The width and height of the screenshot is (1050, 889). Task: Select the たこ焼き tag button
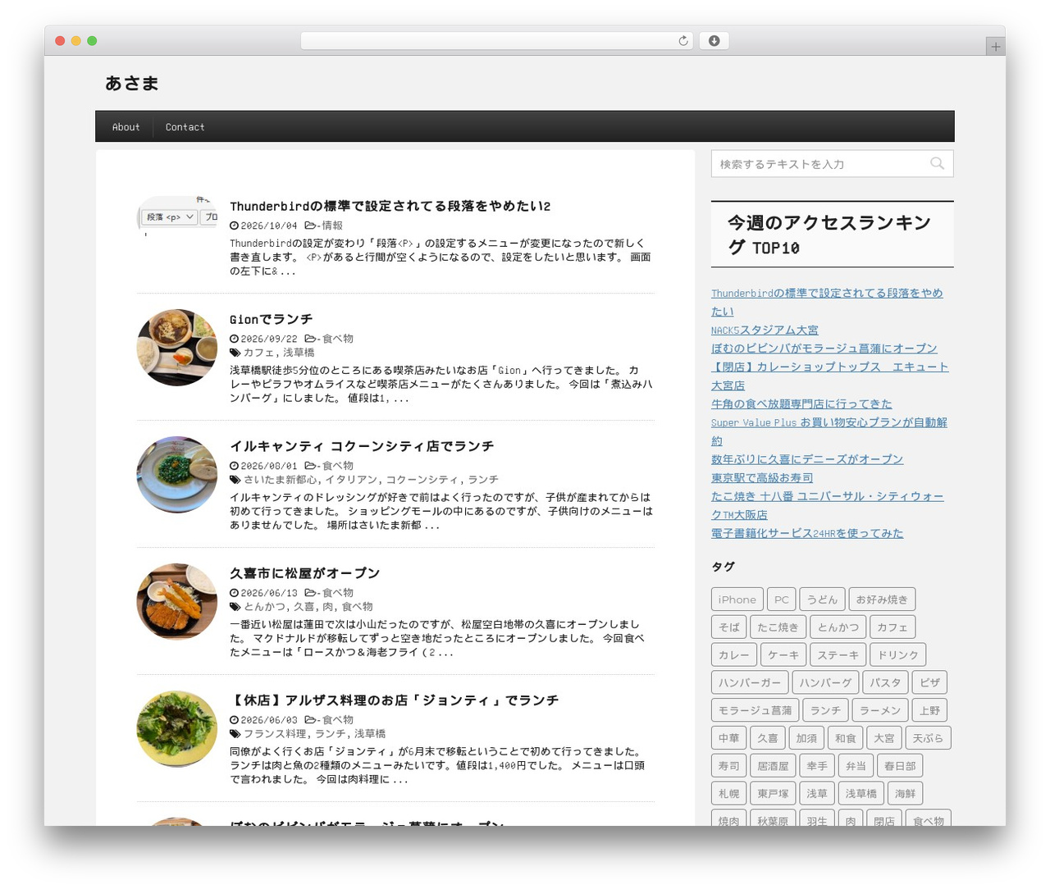(x=778, y=627)
